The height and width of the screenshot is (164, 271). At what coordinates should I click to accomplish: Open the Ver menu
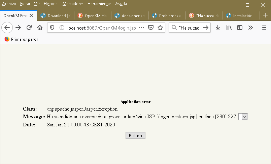tap(37, 4)
